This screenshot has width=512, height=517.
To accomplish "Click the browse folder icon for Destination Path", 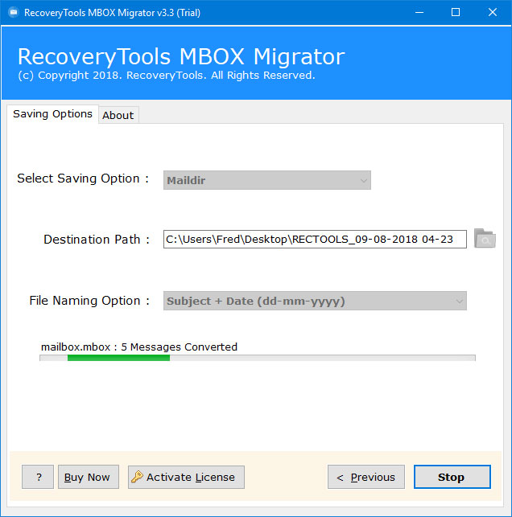I will point(485,238).
